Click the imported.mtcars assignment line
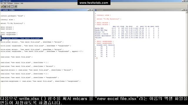 pyautogui.click(x=37, y=70)
